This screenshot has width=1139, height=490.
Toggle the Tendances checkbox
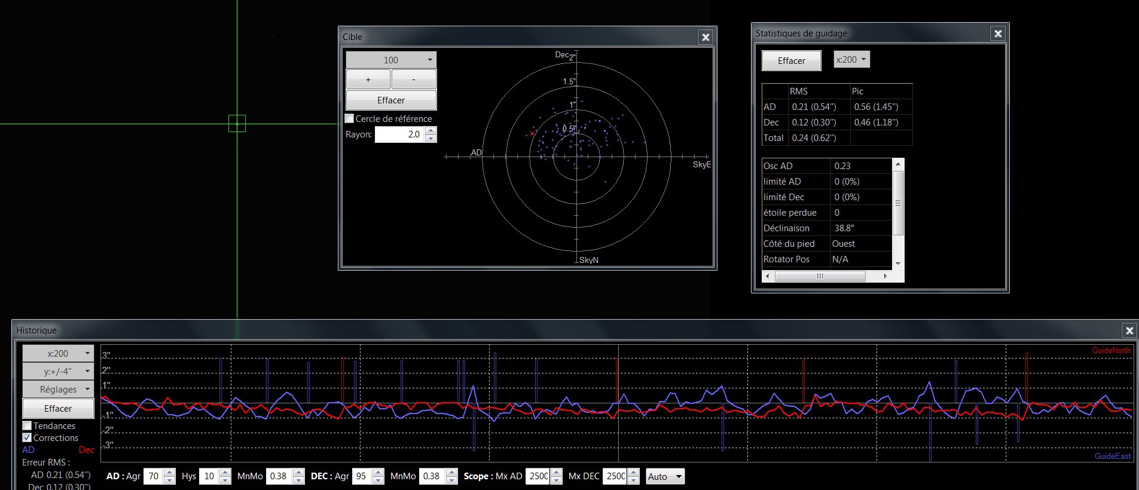pos(27,425)
